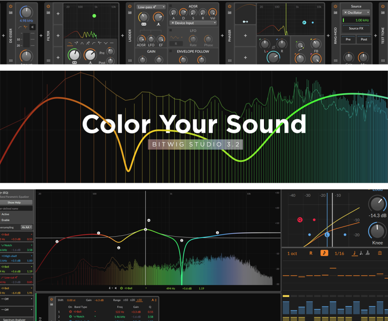Click the red Q node in dynamics graph
The image size is (388, 321).
pyautogui.click(x=300, y=219)
